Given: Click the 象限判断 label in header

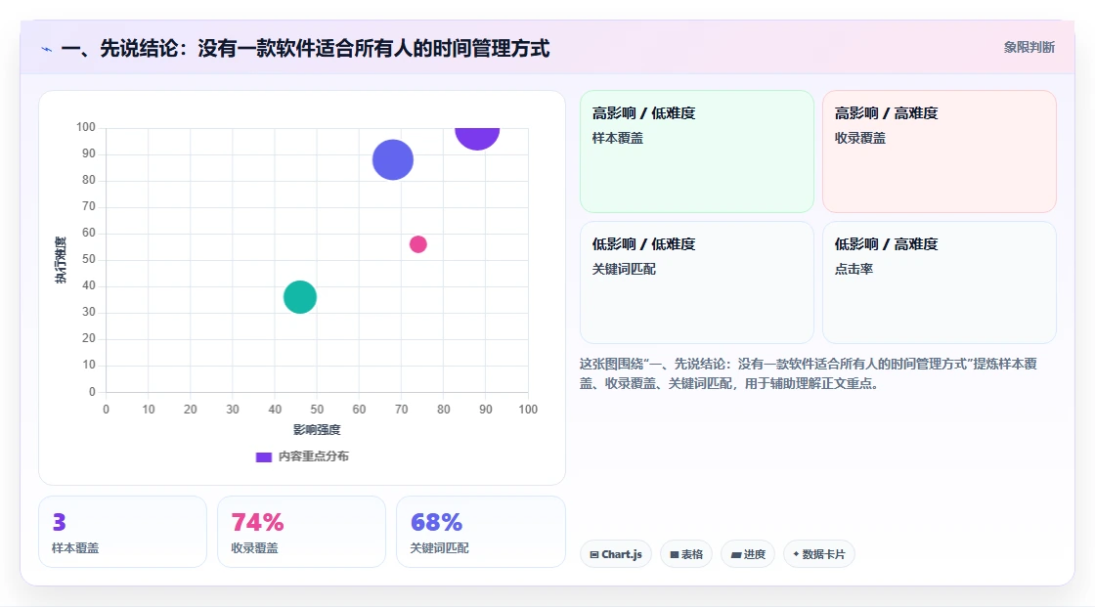Looking at the screenshot, I should coord(1029,48).
